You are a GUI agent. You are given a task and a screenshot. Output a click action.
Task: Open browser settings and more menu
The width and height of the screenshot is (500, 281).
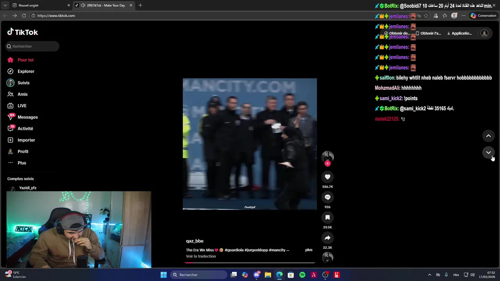point(463,16)
